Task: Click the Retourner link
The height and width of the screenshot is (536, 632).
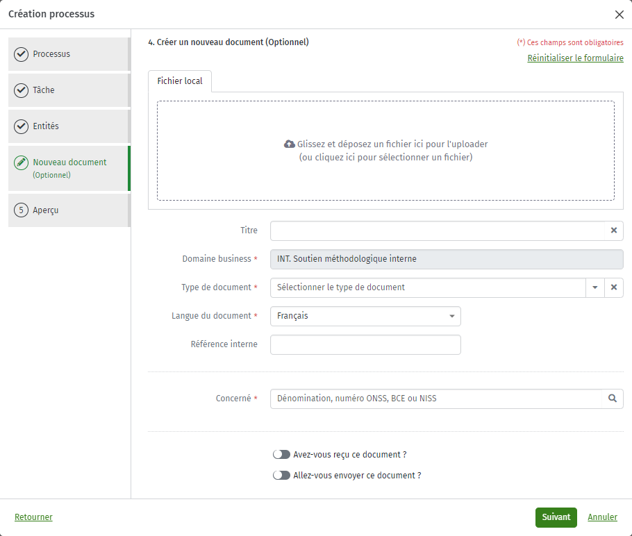Action: pos(33,517)
